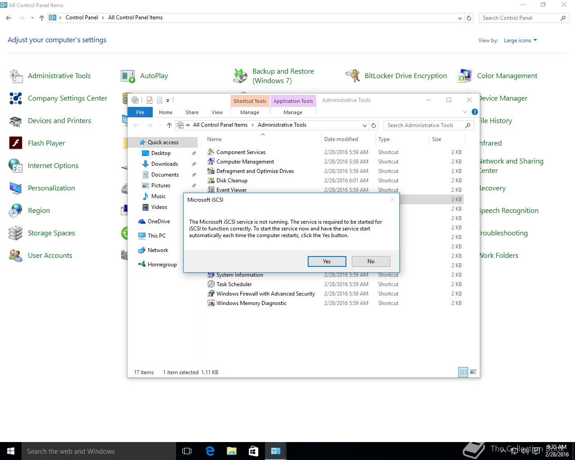Open User Accounts
Image resolution: width=575 pixels, height=460 pixels.
(40, 256)
